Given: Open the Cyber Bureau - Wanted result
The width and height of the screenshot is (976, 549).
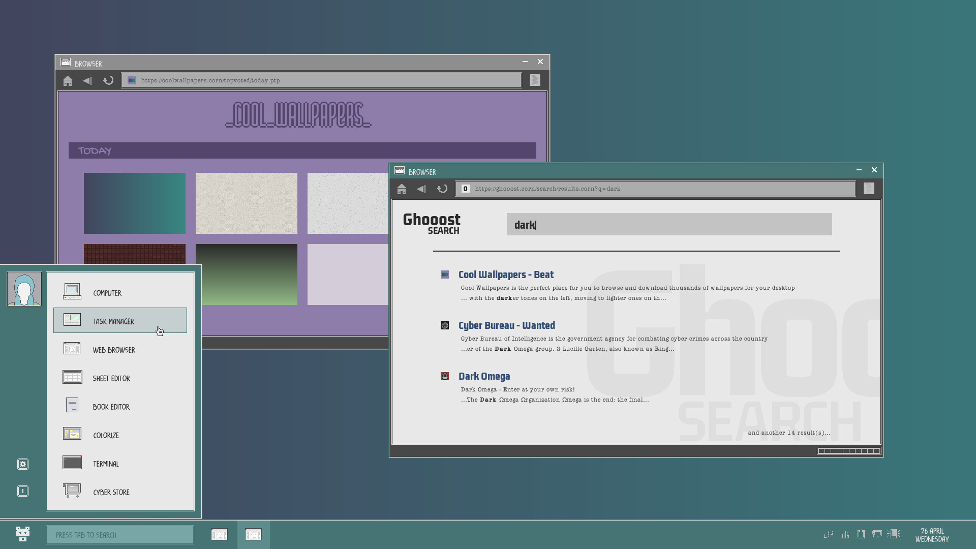Looking at the screenshot, I should pos(506,325).
